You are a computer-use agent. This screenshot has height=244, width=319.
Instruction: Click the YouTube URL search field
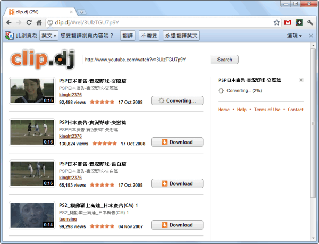point(147,60)
